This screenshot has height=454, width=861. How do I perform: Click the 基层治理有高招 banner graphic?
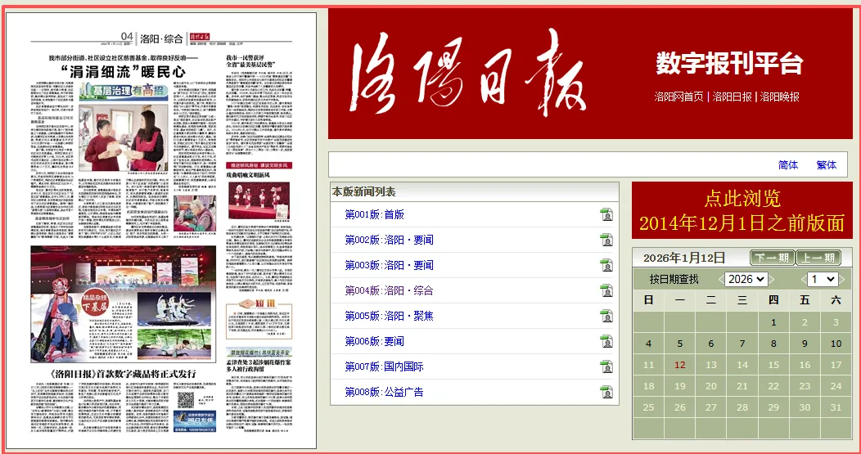[x=124, y=91]
